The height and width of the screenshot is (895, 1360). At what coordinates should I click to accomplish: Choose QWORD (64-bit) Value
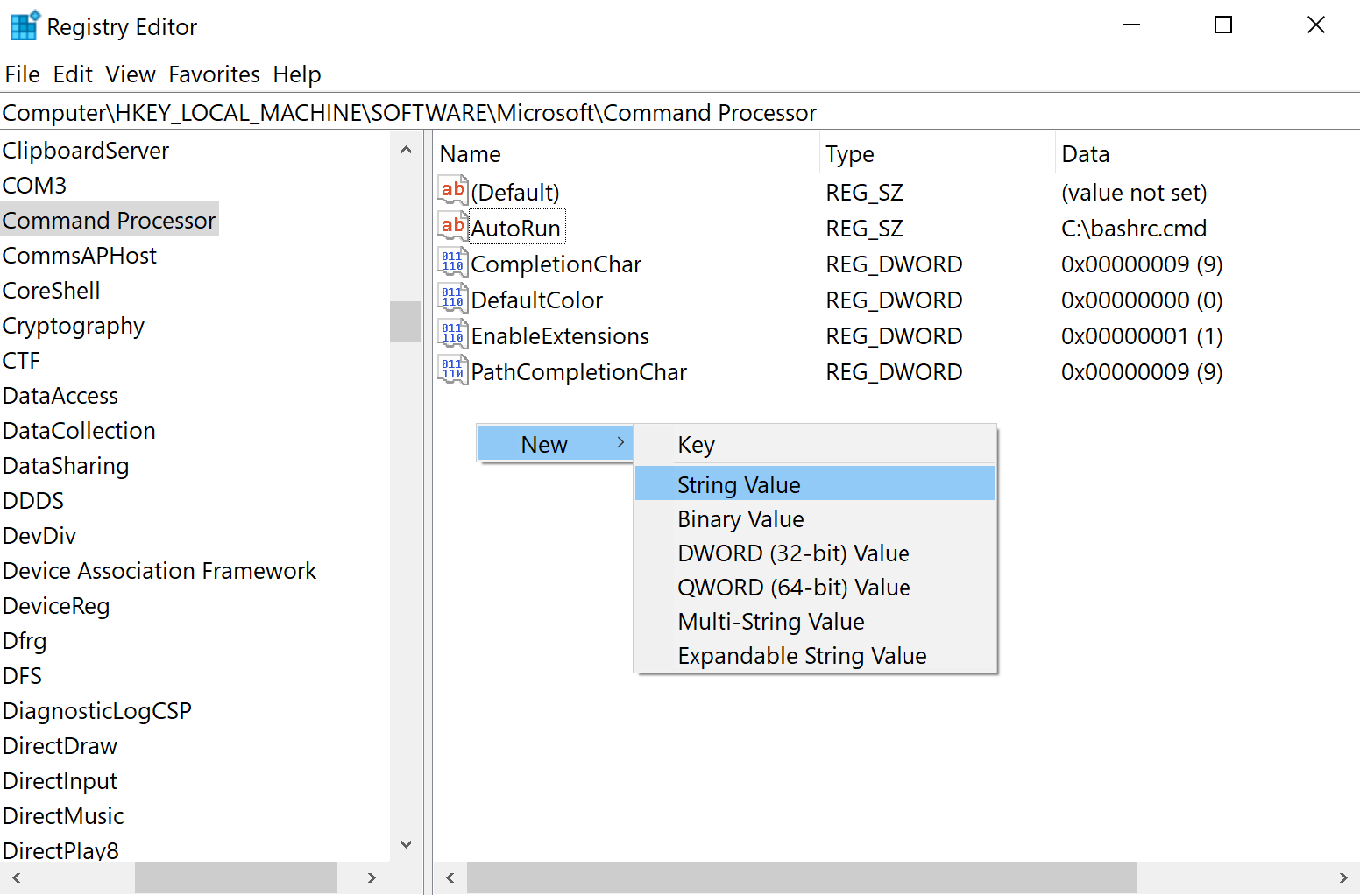pos(815,588)
